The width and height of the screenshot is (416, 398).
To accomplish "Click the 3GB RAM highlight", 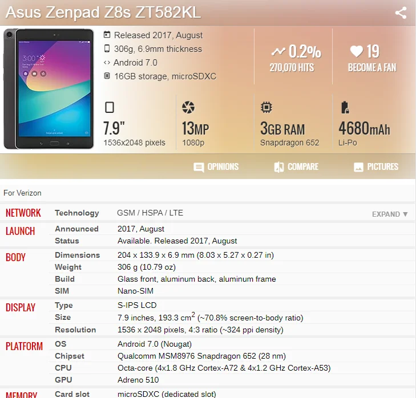I will [282, 129].
